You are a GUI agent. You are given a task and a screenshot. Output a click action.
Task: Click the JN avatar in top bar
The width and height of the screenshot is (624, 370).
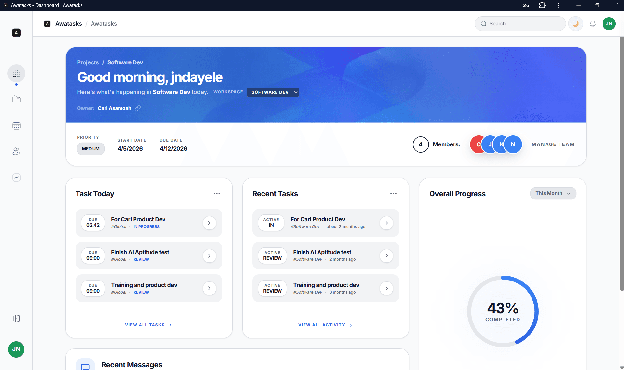(x=609, y=24)
